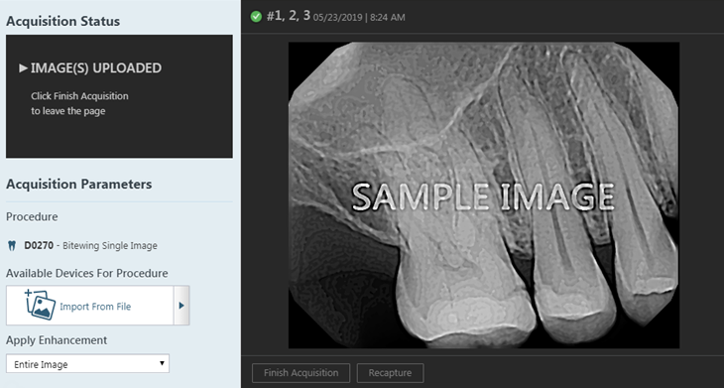The width and height of the screenshot is (724, 388).
Task: Click the Acquisition Parameters heading
Action: pyautogui.click(x=79, y=184)
